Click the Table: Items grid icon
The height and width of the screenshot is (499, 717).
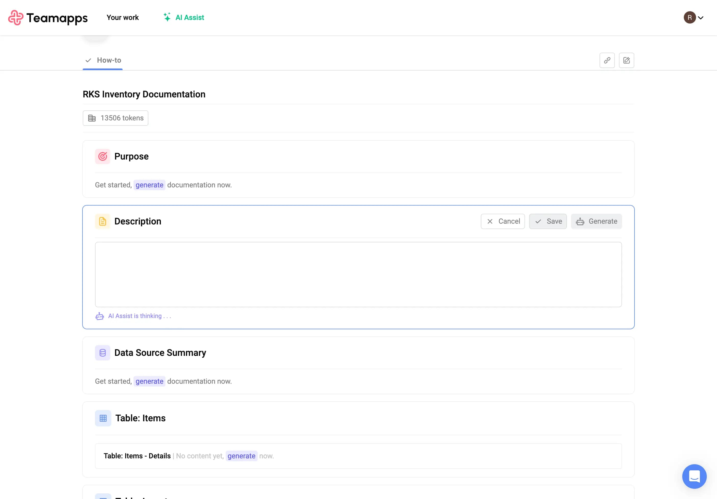tap(103, 418)
